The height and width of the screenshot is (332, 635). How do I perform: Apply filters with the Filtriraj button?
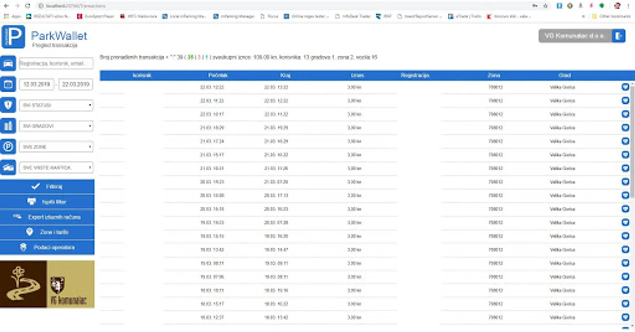click(x=47, y=187)
